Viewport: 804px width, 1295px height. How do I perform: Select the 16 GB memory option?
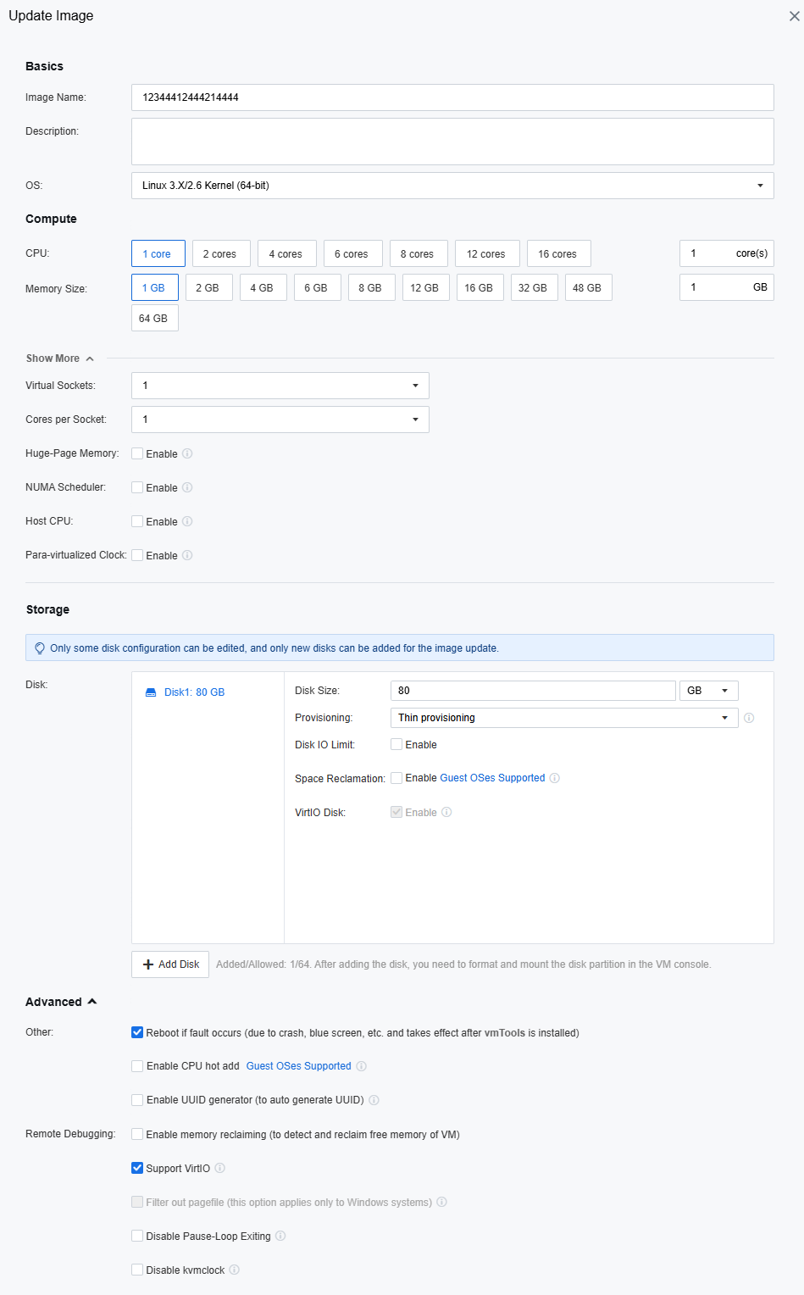[x=479, y=287]
